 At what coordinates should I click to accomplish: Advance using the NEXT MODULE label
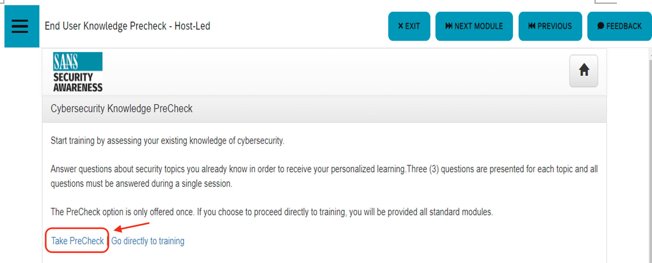click(478, 26)
